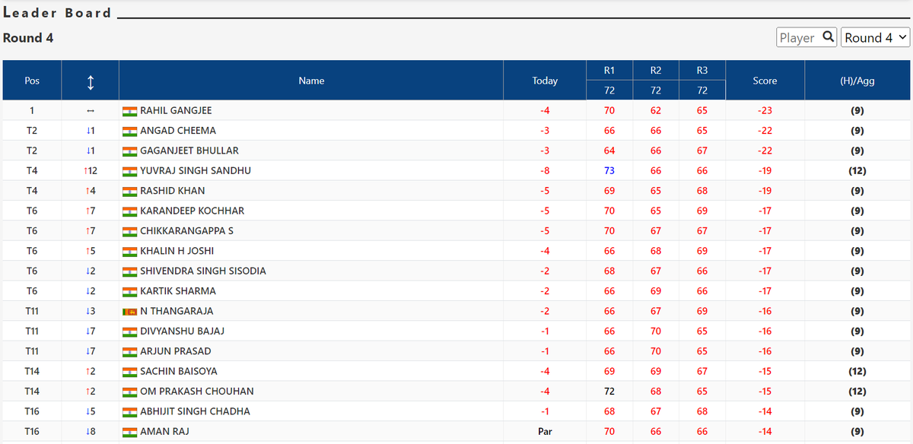Click down-3 movement indicator for N Thangaraja
Viewport: 913px width, 444px height.
(91, 312)
